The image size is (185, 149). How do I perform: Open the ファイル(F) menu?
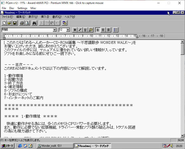point(7,17)
